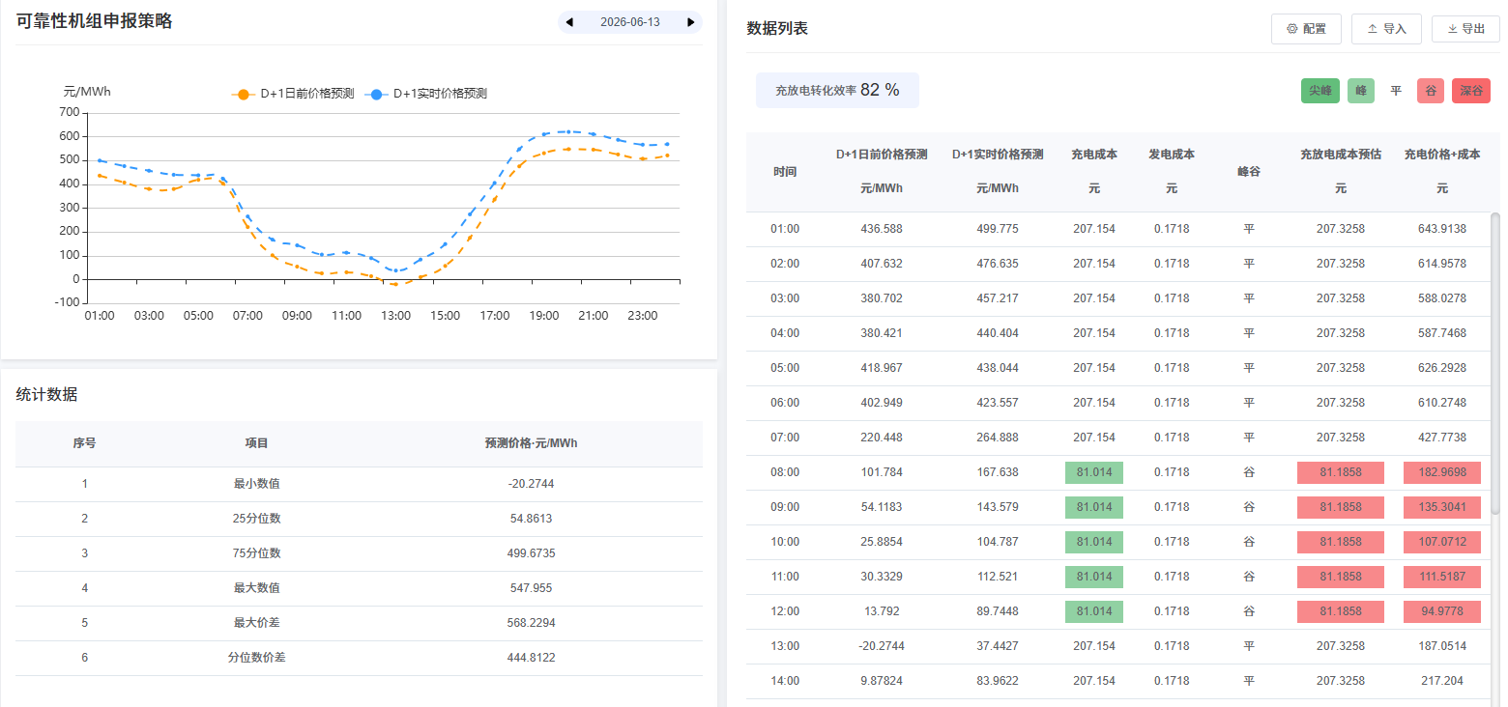Click the 数据列表 panel title
This screenshot has width=1508, height=707.
click(777, 29)
